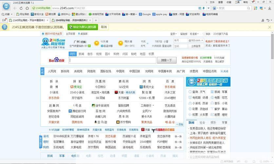274x164 pixels.
Task: Click the 2345.com 网址导航 site logo
Action: coord(53,43)
